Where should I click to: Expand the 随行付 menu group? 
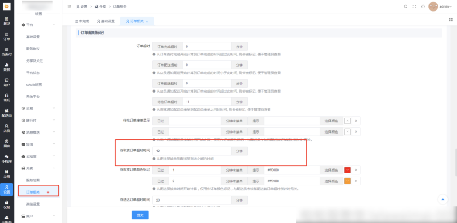[38, 121]
